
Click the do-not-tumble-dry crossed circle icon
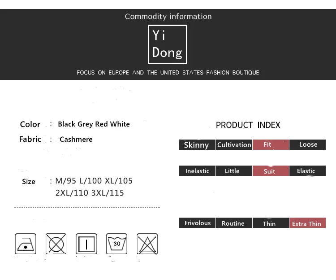coord(56,244)
